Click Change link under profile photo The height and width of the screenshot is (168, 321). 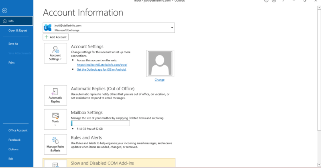[x=159, y=80]
